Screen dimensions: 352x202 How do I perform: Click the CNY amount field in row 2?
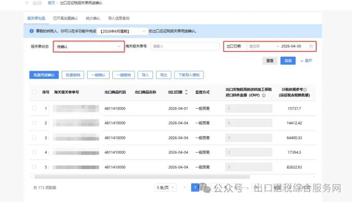[x=249, y=123]
